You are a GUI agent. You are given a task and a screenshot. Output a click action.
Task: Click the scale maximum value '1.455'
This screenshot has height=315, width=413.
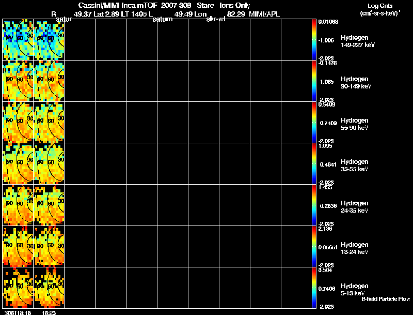325,187
